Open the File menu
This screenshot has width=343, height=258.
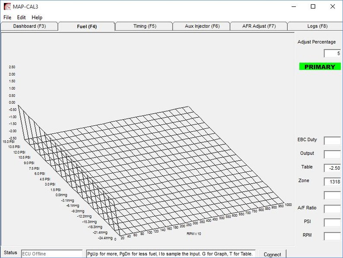tap(7, 18)
